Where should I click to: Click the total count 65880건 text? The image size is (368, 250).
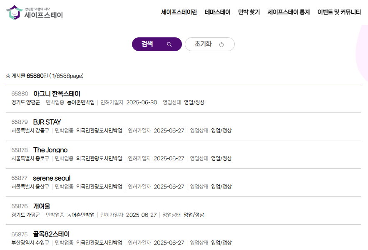coord(37,76)
